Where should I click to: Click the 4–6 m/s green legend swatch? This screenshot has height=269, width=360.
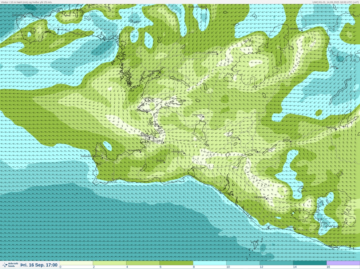point(143,263)
